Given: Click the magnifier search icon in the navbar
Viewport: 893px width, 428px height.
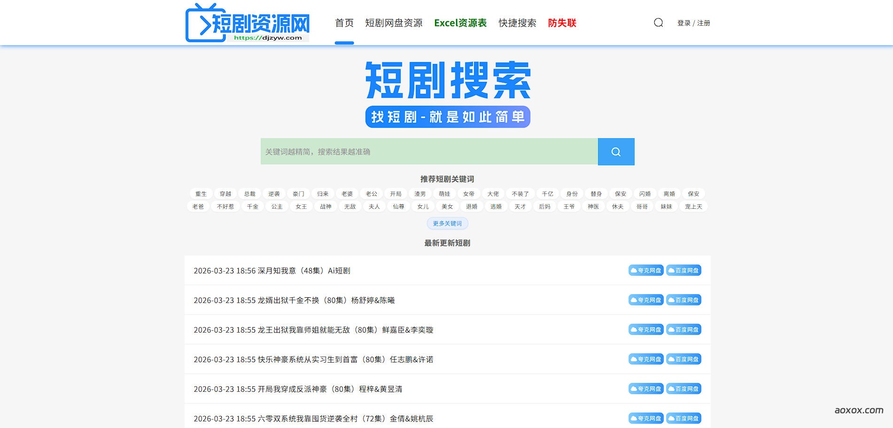Looking at the screenshot, I should pos(659,23).
